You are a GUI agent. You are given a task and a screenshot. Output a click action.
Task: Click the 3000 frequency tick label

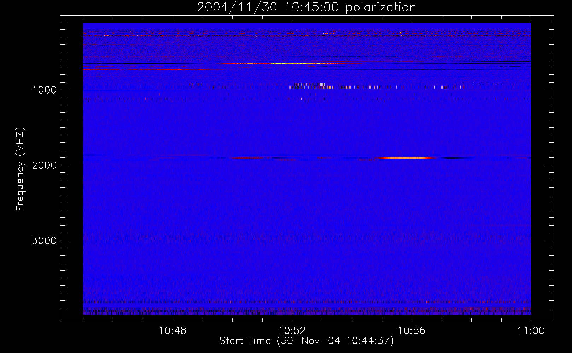pos(44,240)
